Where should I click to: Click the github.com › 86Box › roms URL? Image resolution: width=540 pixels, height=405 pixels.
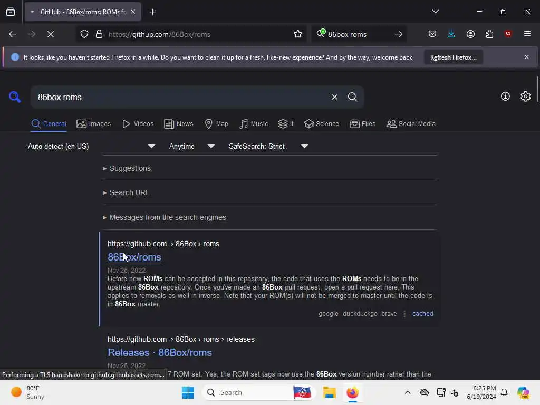click(163, 244)
